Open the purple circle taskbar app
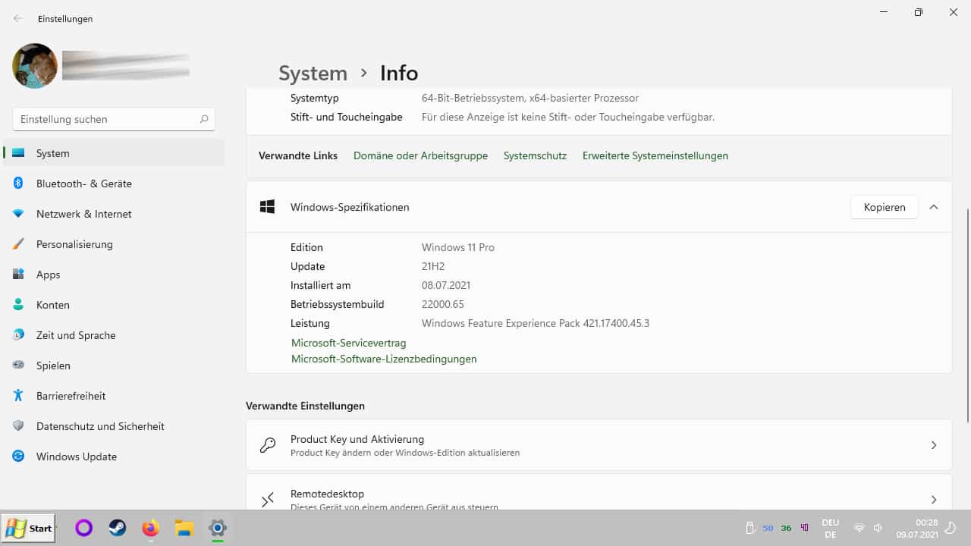971x546 pixels. pyautogui.click(x=83, y=528)
